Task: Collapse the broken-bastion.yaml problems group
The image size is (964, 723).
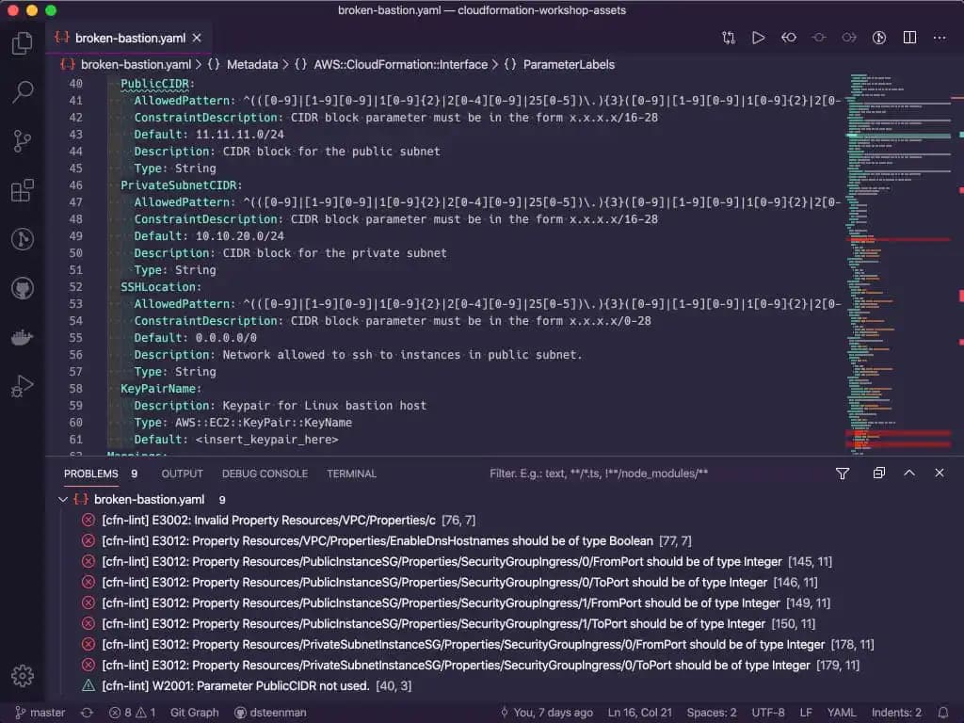Action: pos(63,500)
